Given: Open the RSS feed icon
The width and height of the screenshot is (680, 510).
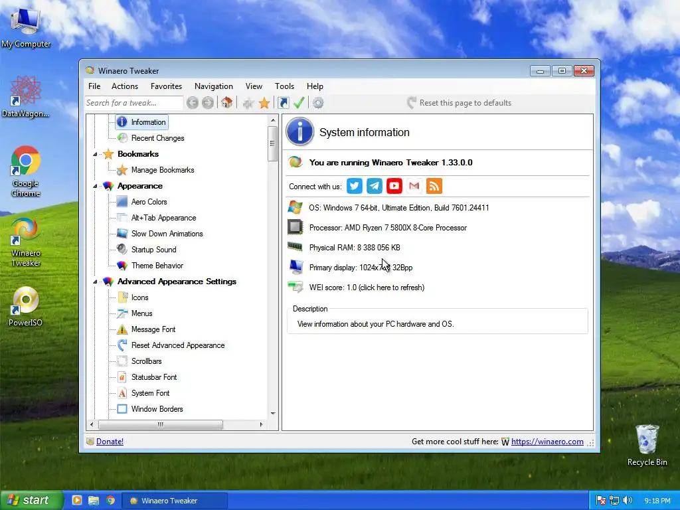Looking at the screenshot, I should [x=434, y=186].
